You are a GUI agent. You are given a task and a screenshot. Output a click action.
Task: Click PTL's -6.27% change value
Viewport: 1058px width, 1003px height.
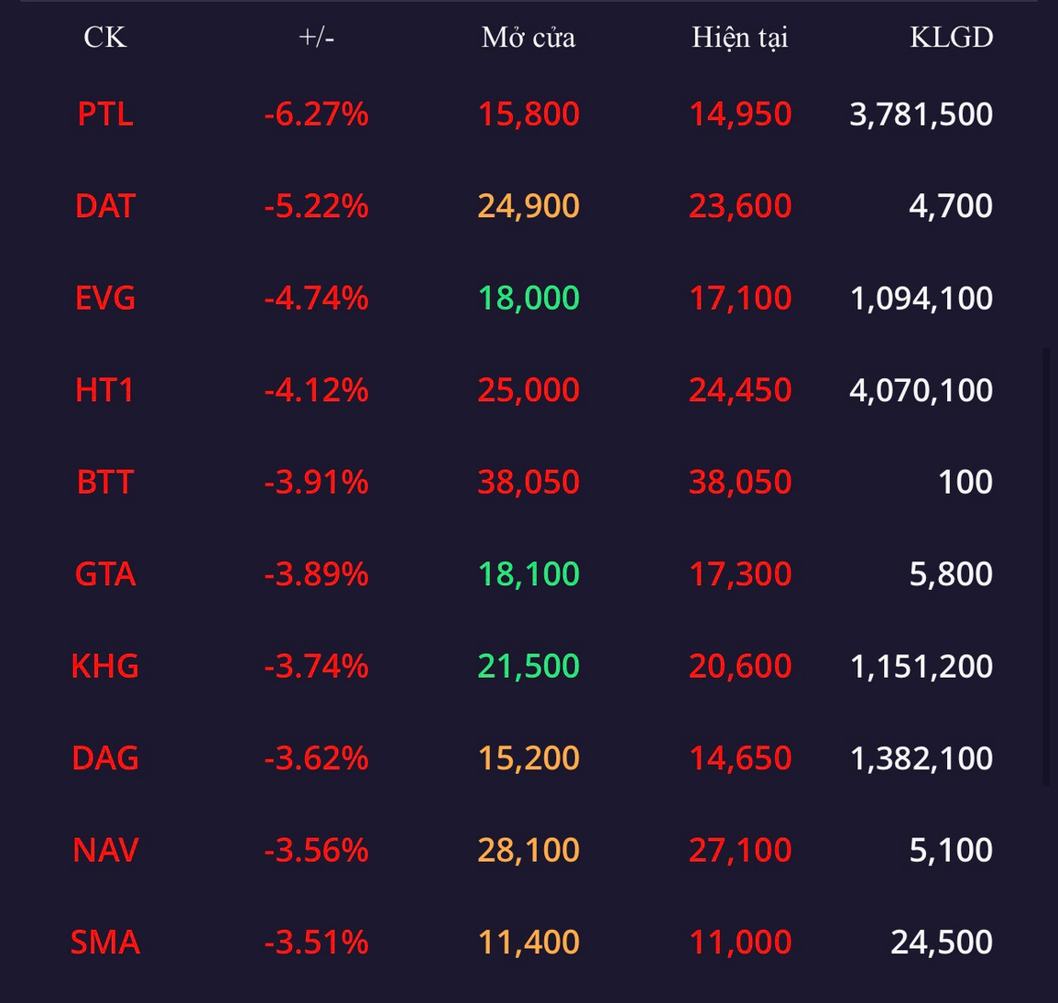tap(316, 114)
